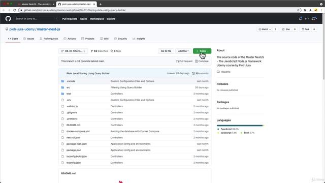The width and height of the screenshot is (325, 183).
Task: Select the Code repository tab
Action: (13, 39)
